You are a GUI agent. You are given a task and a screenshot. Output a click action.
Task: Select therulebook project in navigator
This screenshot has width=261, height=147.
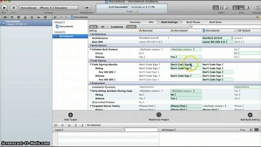(26, 23)
